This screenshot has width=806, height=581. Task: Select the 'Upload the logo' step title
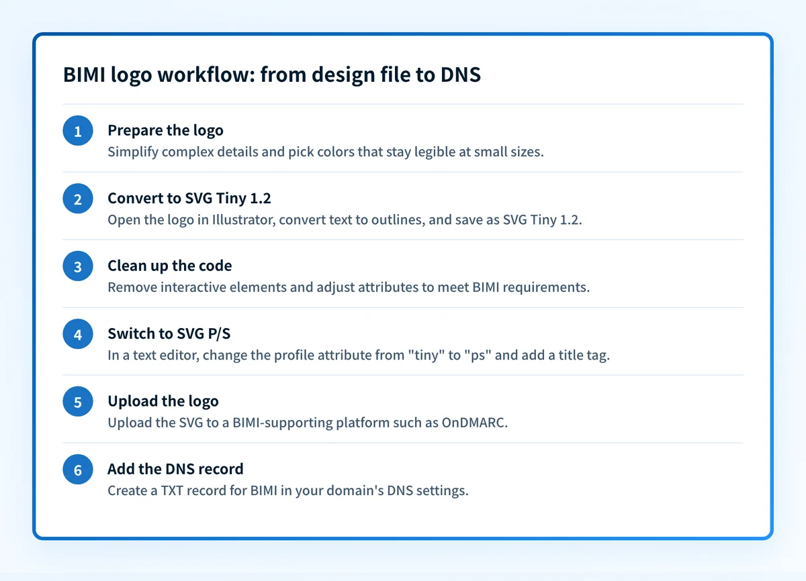(163, 401)
